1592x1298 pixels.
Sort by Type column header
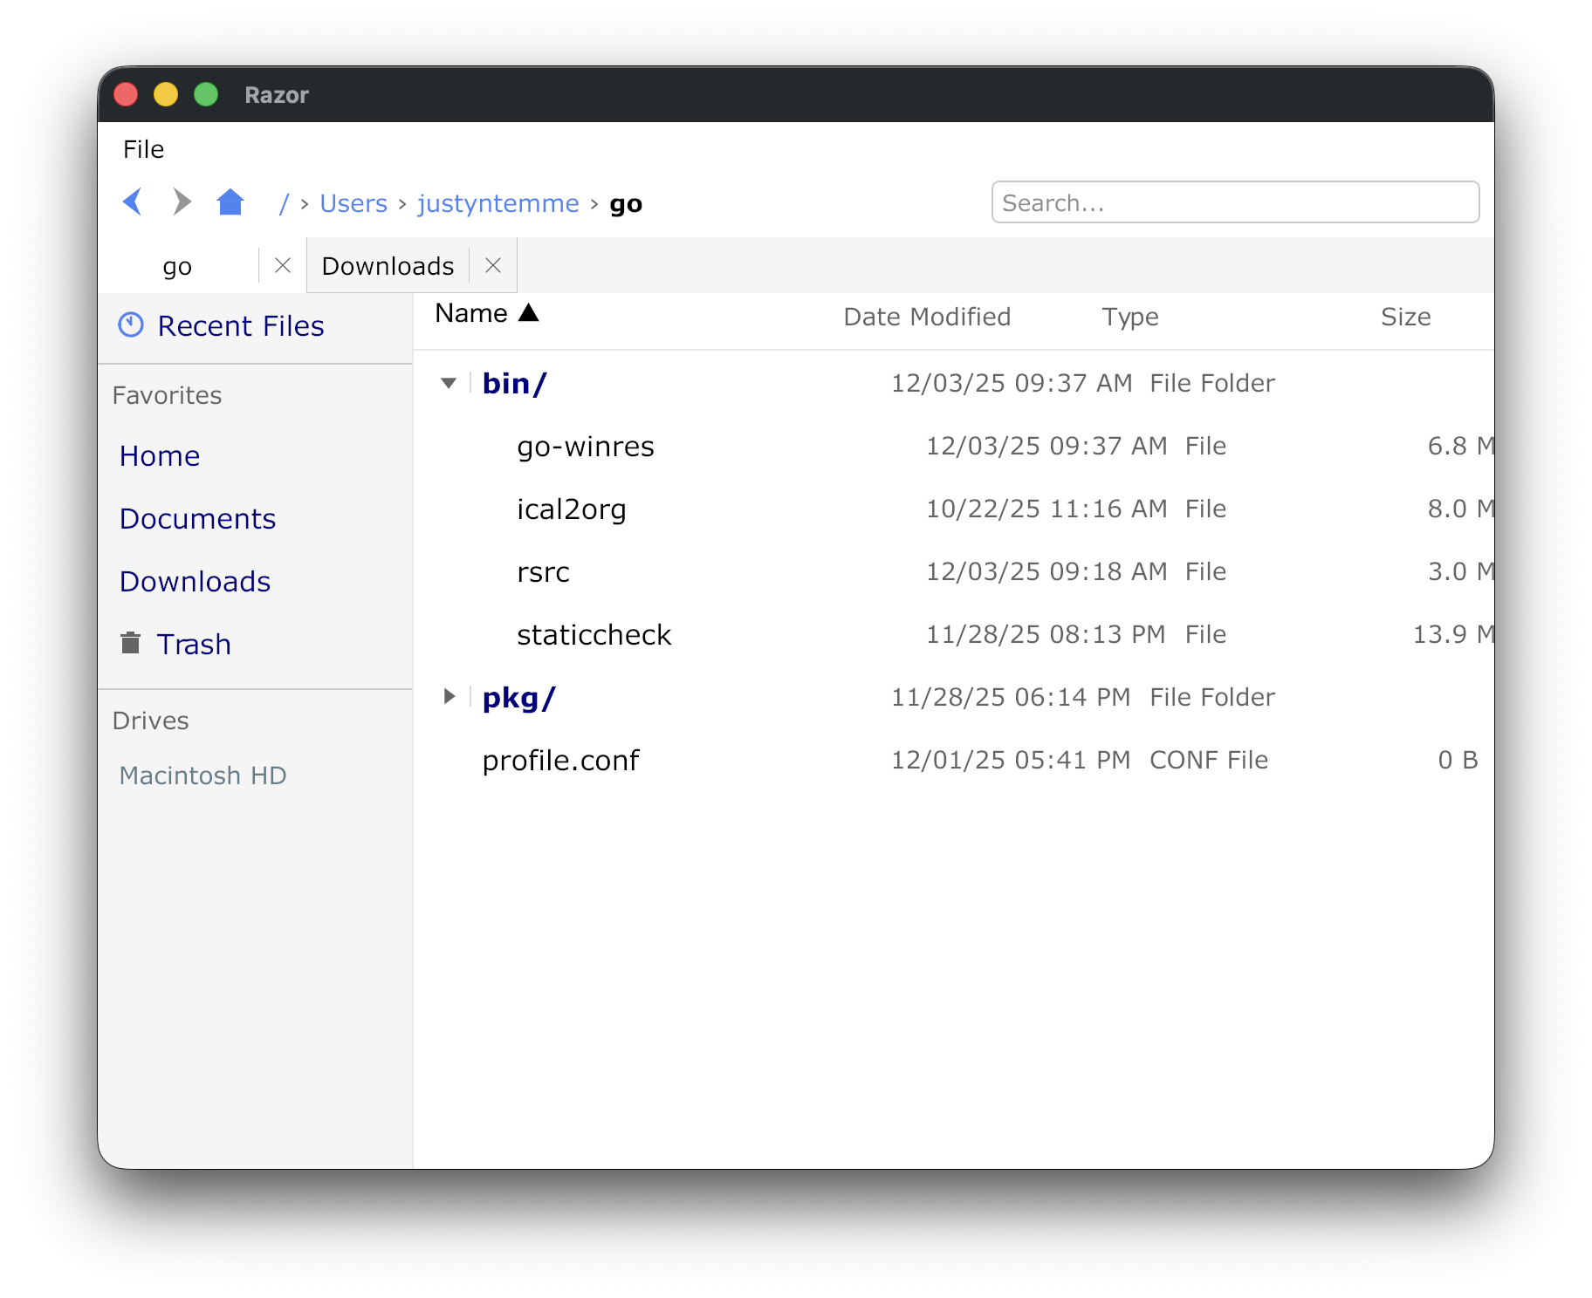pyautogui.click(x=1130, y=317)
